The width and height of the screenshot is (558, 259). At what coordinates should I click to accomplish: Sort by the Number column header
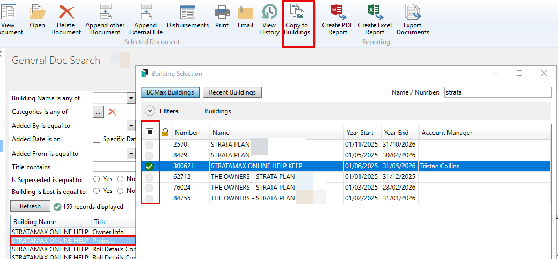191,133
